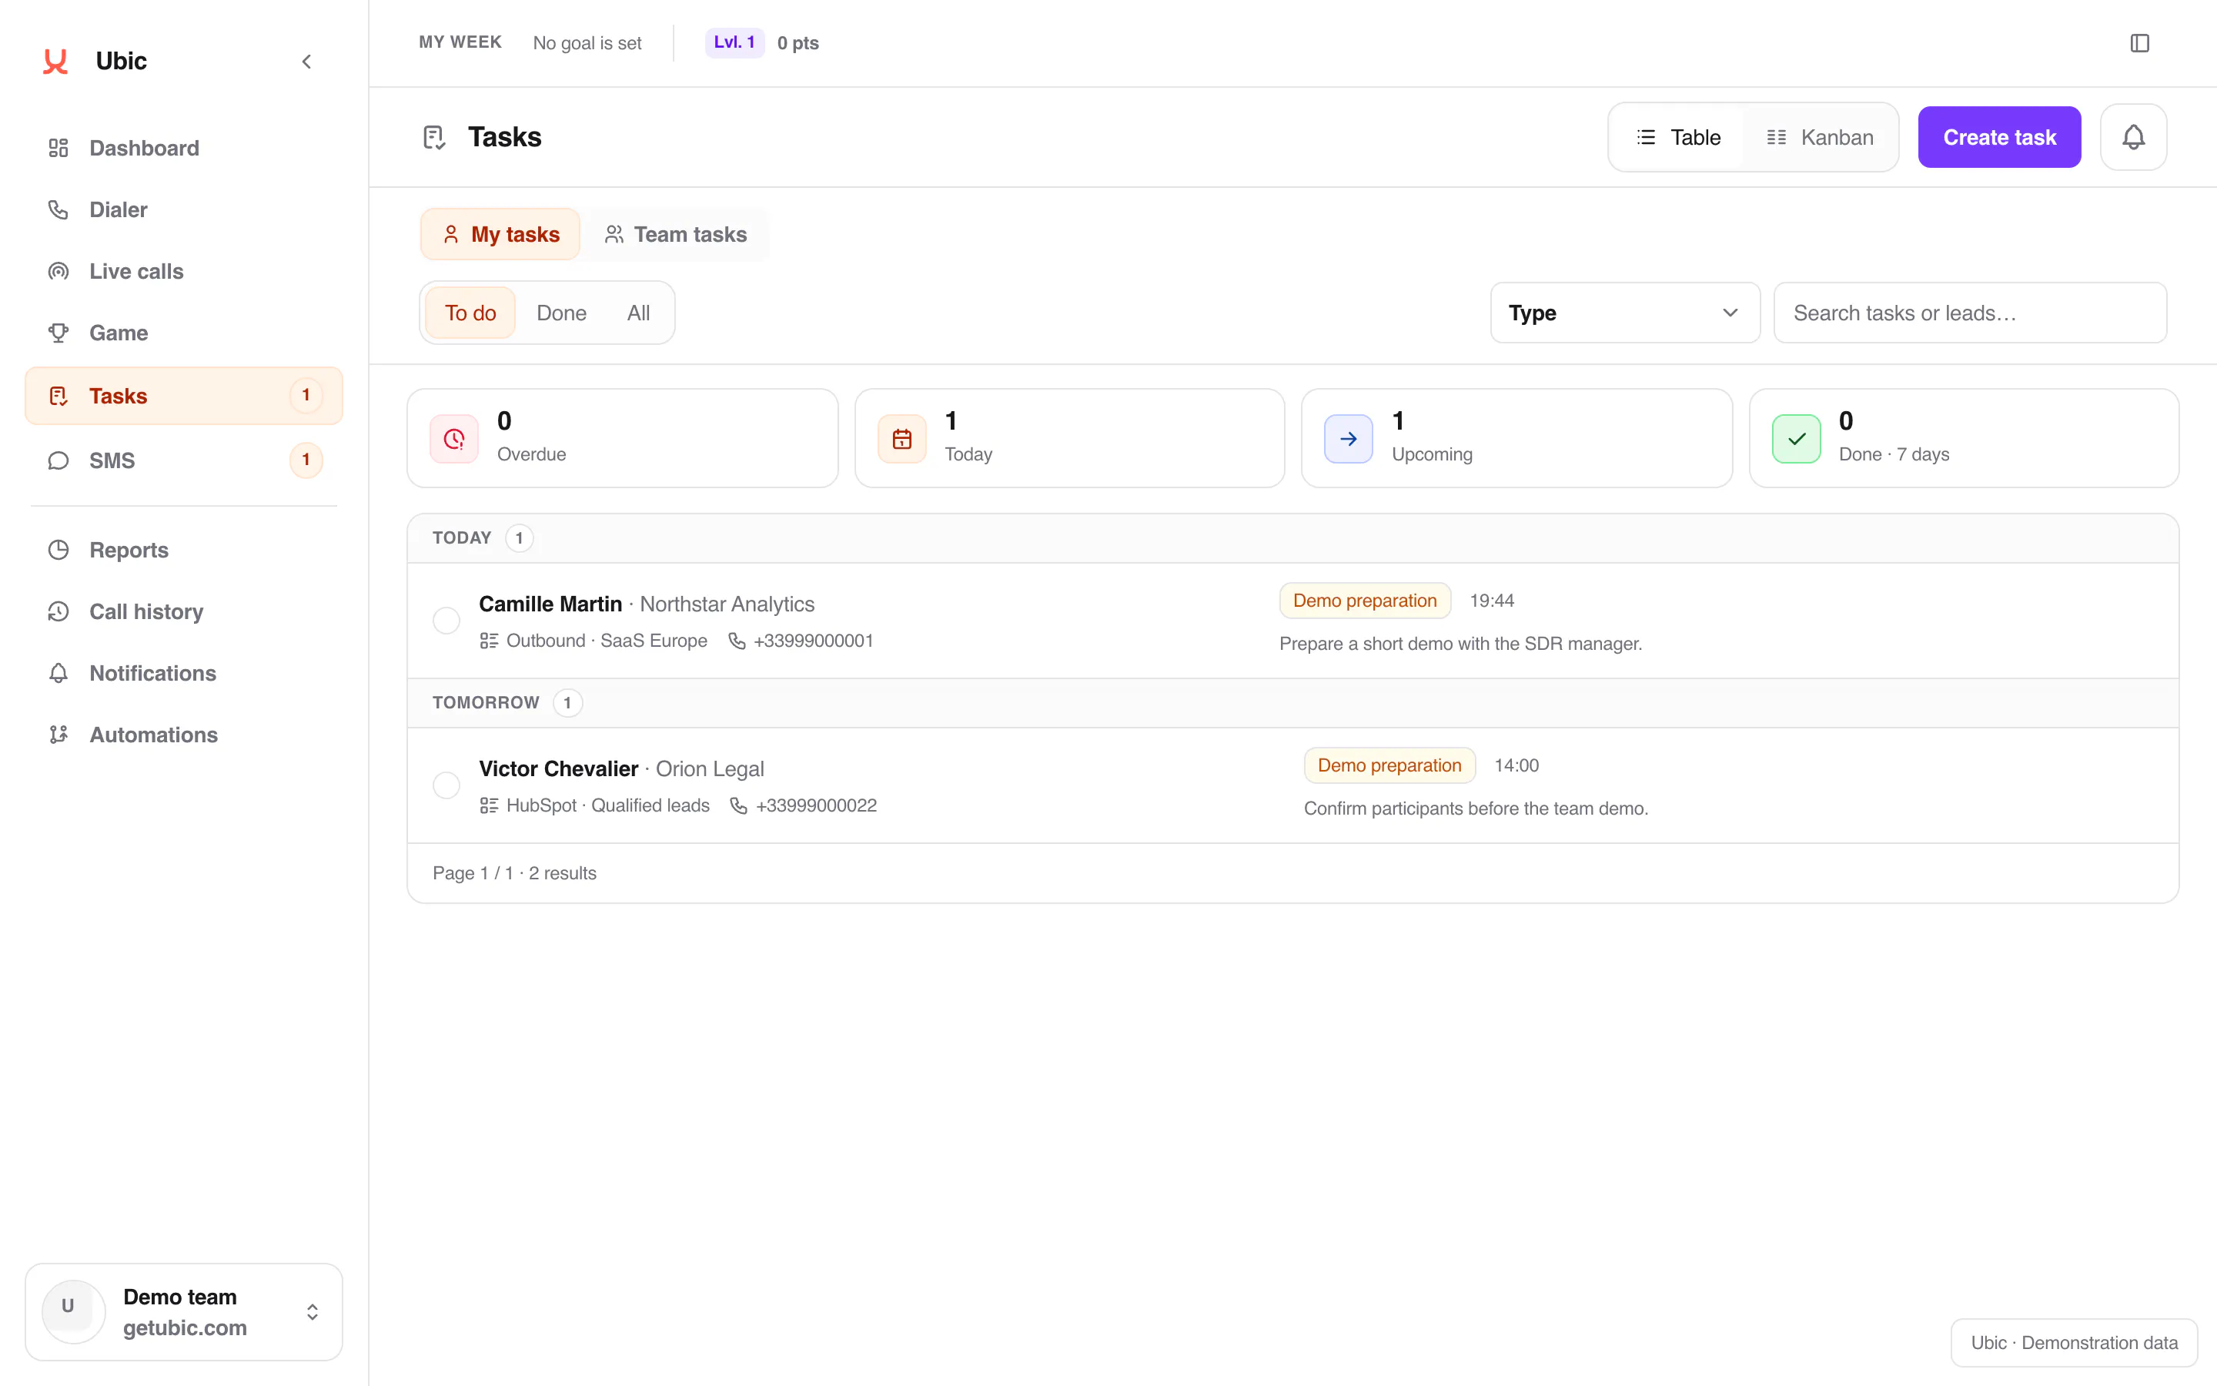
Task: Select the Team tasks filter
Action: (x=676, y=234)
